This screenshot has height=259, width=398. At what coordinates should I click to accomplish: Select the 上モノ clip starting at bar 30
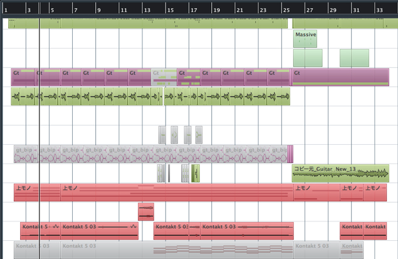(352, 193)
